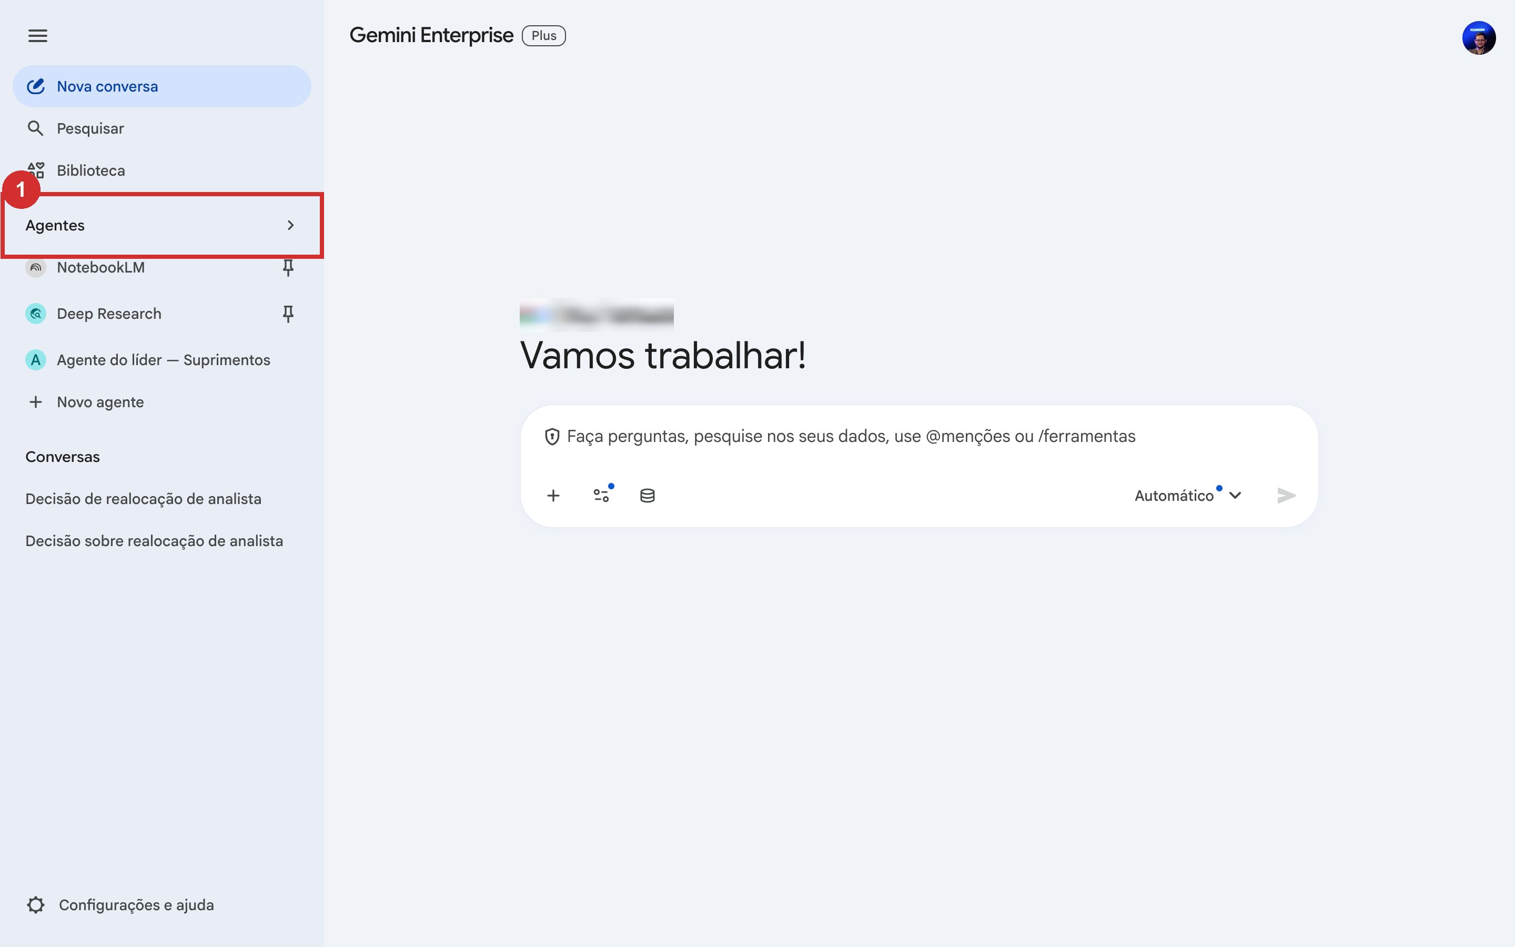Open Agente do líder — Suprimentos
This screenshot has height=947, width=1515.
[161, 360]
